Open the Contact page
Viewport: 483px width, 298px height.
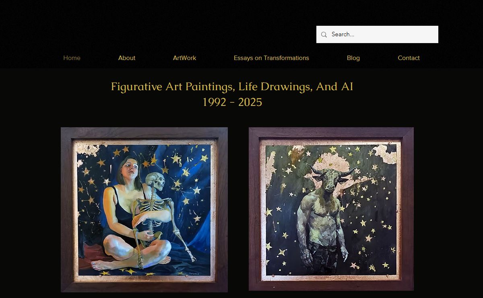(409, 58)
